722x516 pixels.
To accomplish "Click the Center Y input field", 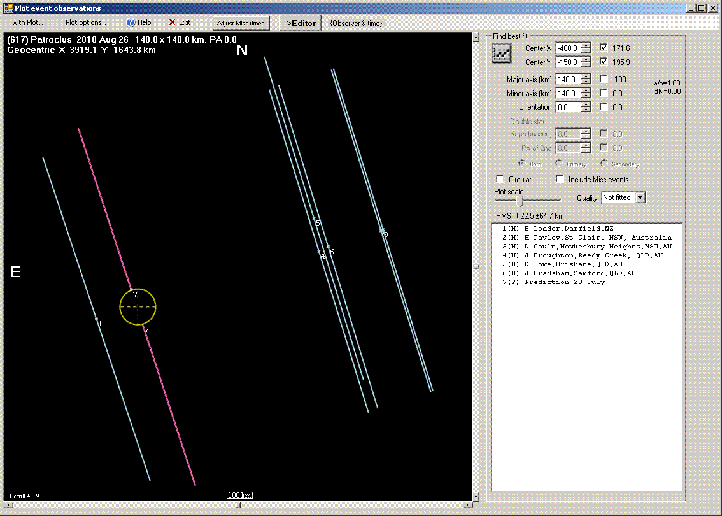I will 568,62.
